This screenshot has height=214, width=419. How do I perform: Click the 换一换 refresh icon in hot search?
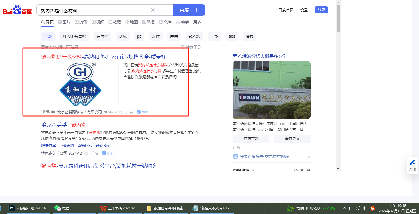tap(296, 171)
